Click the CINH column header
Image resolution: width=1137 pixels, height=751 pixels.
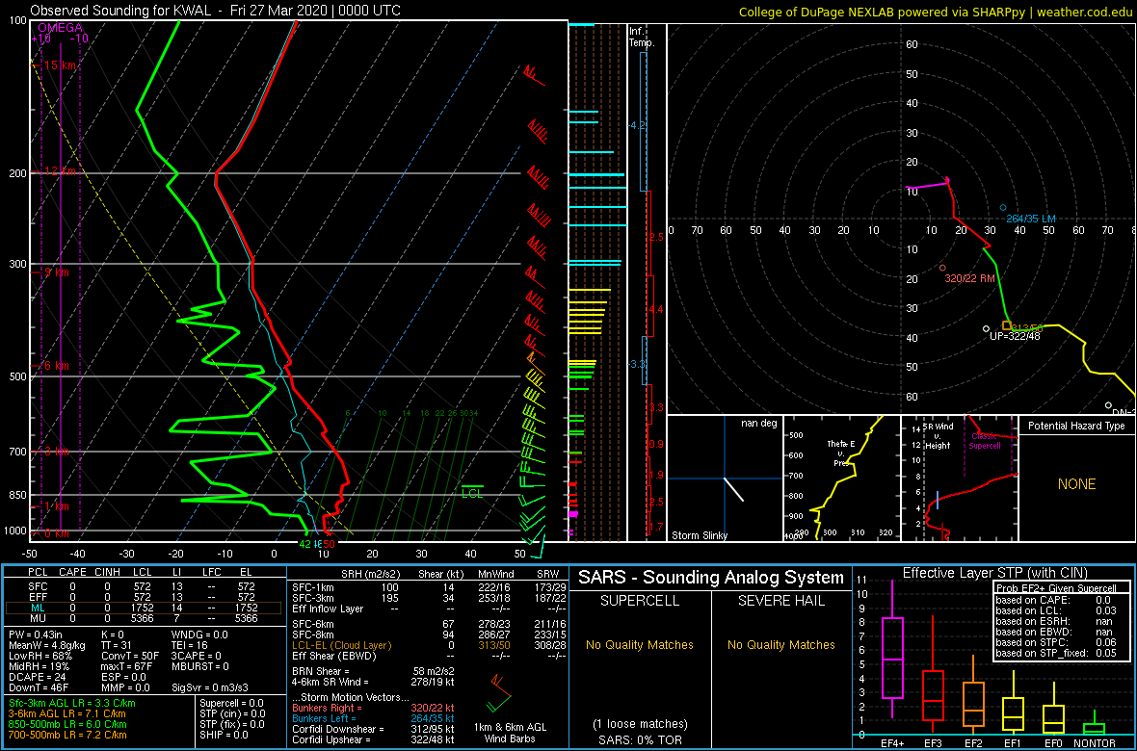pyautogui.click(x=109, y=573)
